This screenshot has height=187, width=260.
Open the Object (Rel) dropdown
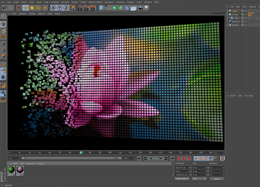click(x=182, y=179)
